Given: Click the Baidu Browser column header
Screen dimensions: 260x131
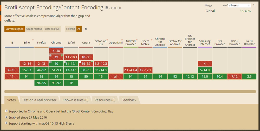Looking at the screenshot, I should pos(235,43).
